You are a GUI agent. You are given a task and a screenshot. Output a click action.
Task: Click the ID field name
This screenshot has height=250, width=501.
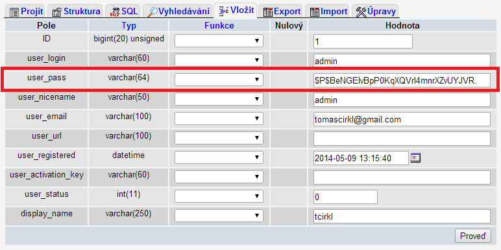(47, 39)
